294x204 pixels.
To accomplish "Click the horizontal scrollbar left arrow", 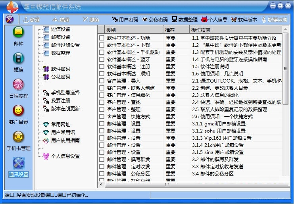I will pyautogui.click(x=101, y=185).
